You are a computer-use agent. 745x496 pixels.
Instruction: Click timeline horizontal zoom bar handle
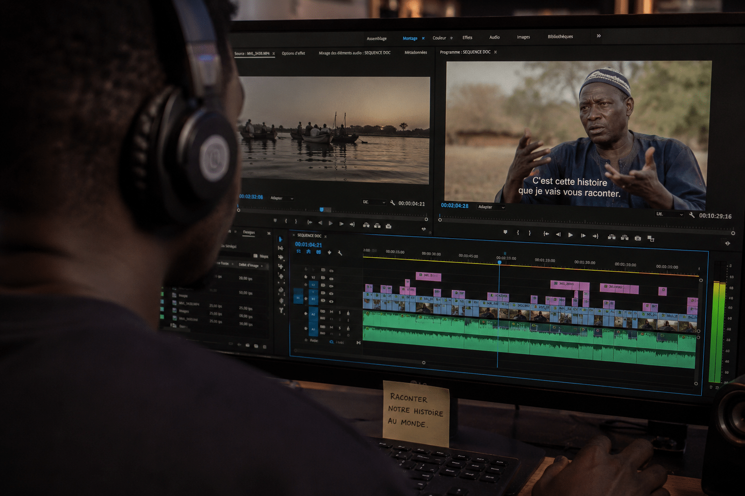[x=424, y=362]
